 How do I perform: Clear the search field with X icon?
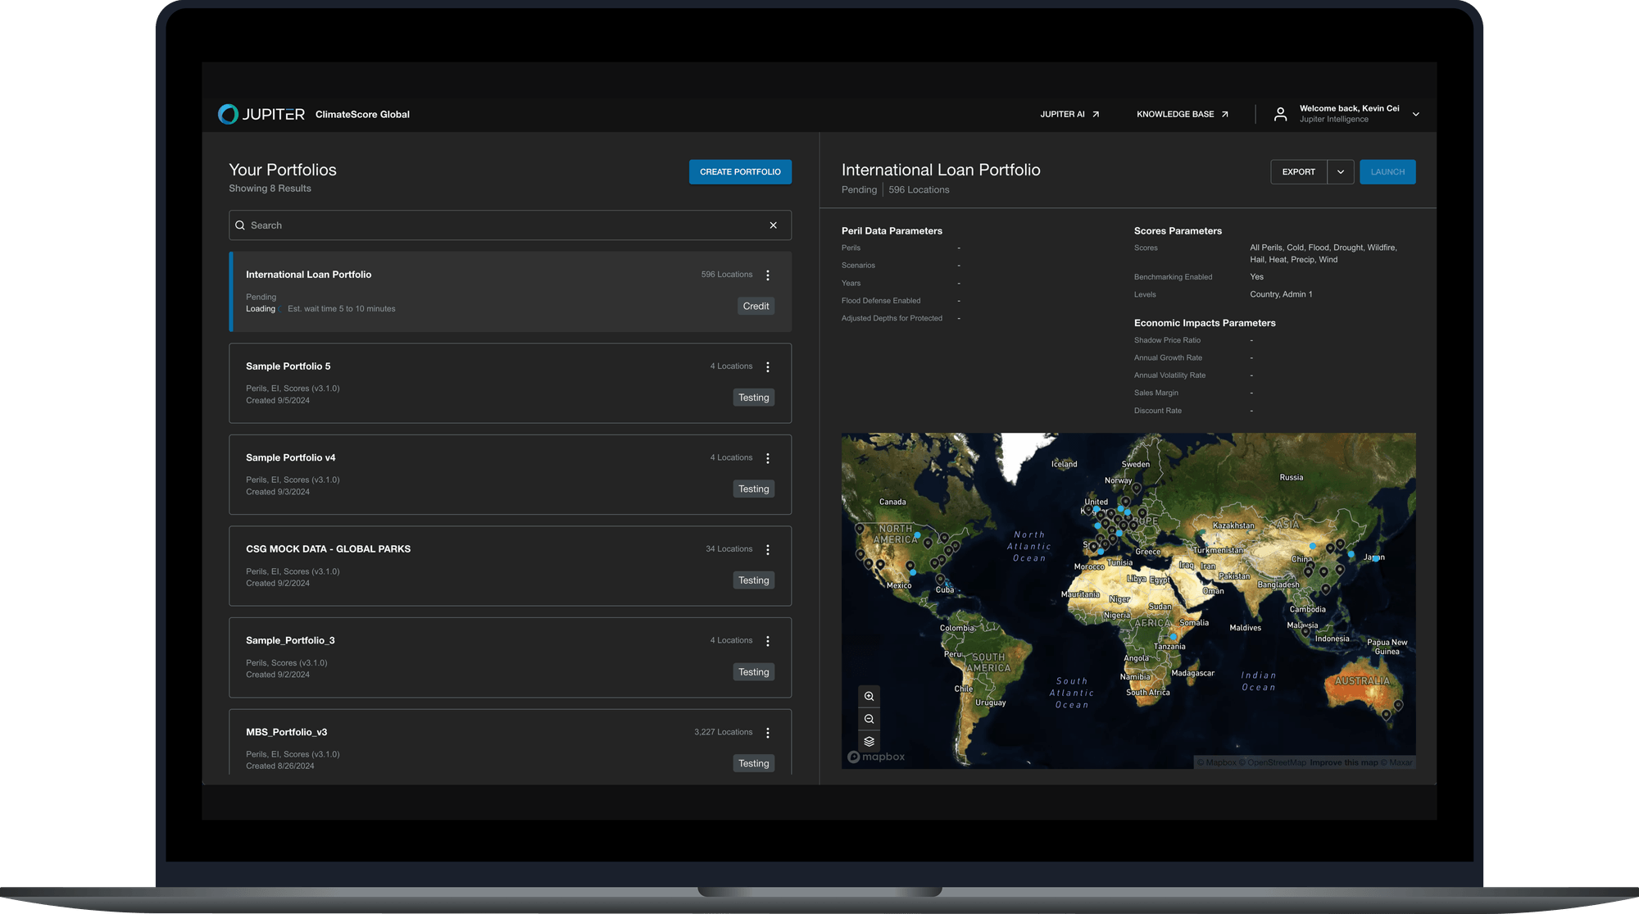point(773,225)
